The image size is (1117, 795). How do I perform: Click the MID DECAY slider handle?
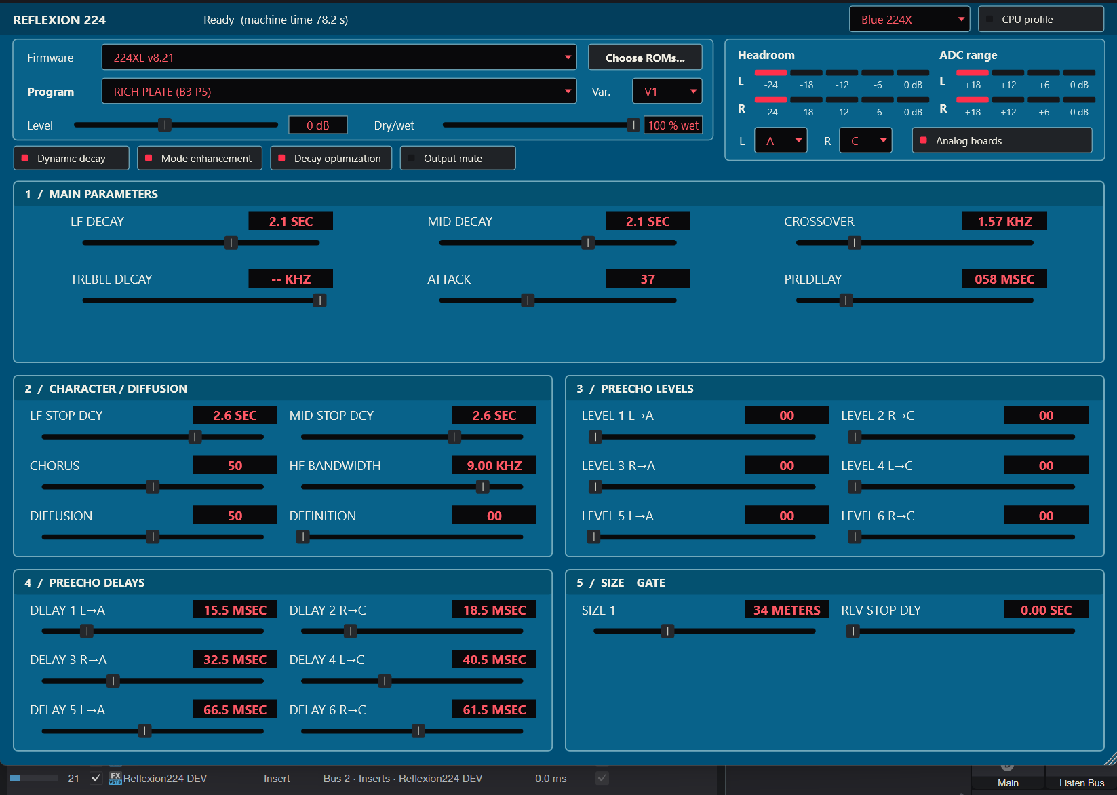(x=588, y=243)
